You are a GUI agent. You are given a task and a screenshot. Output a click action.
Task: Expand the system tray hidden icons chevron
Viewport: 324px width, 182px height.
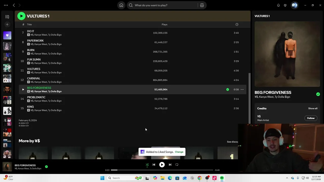point(287,178)
